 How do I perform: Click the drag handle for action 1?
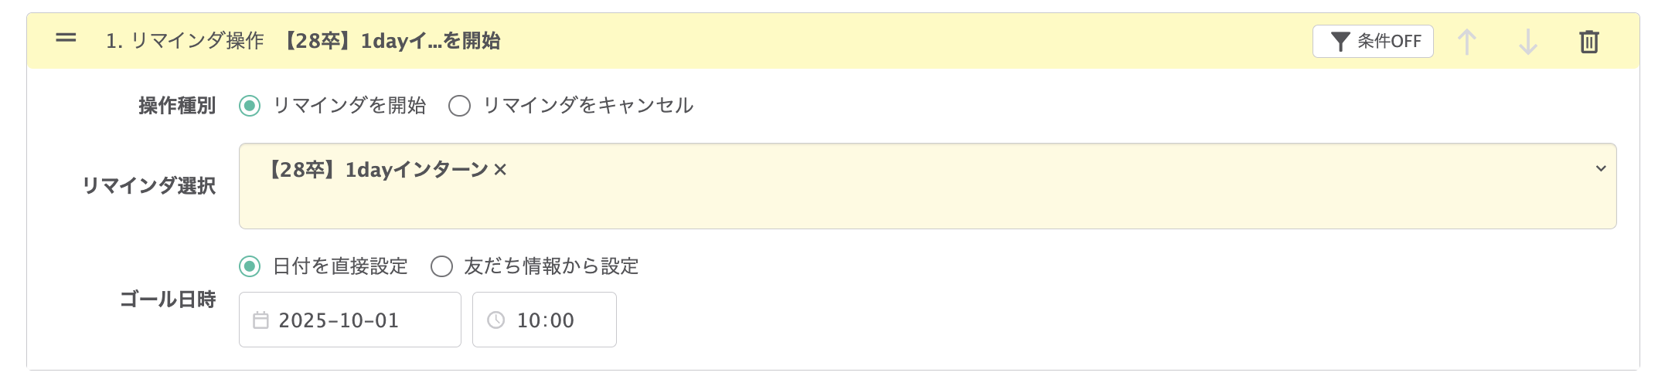[66, 37]
